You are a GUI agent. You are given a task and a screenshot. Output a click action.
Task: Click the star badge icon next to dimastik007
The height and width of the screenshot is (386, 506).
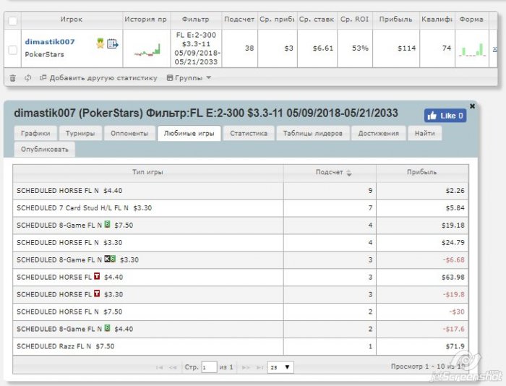point(100,43)
